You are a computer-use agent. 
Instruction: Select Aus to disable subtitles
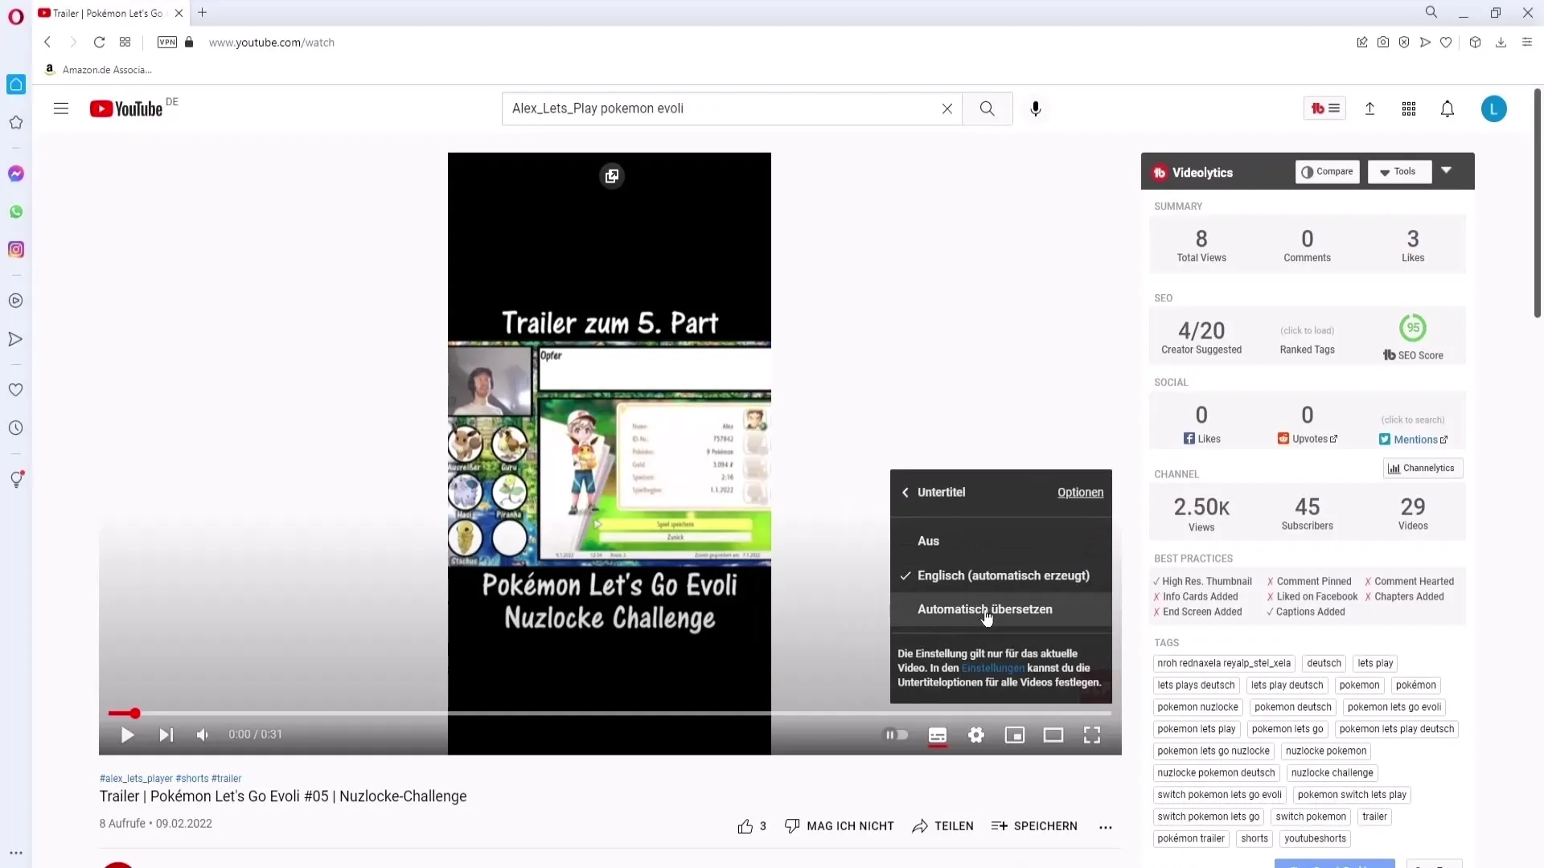[928, 541]
